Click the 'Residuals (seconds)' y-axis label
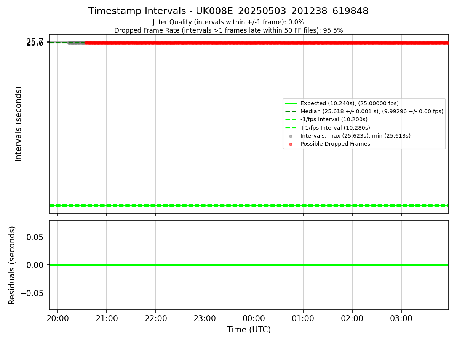457x343 pixels. click(12, 265)
